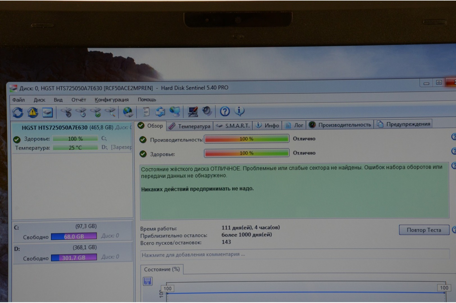Click the network monitor globe icon

pyautogui.click(x=175, y=111)
